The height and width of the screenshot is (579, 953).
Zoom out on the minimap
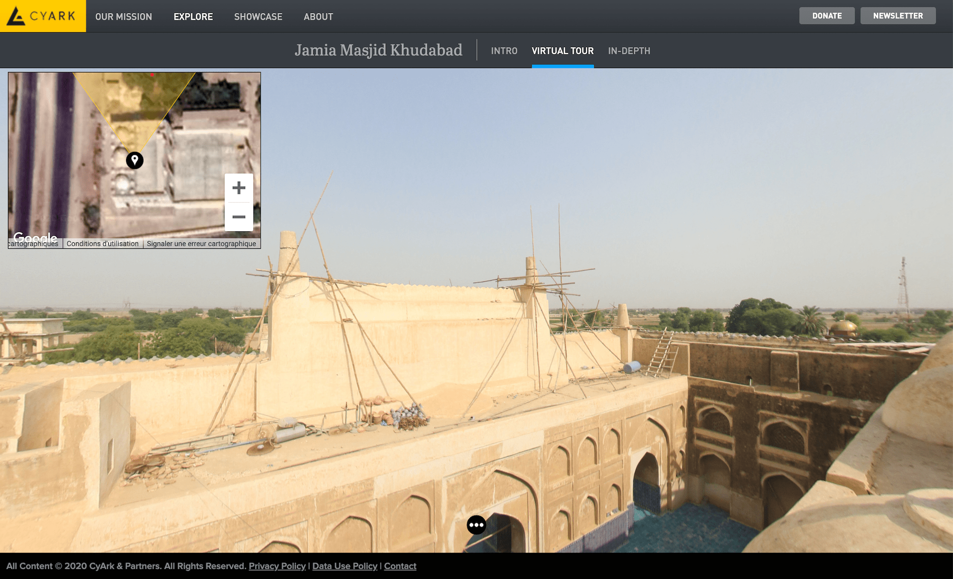(x=239, y=217)
